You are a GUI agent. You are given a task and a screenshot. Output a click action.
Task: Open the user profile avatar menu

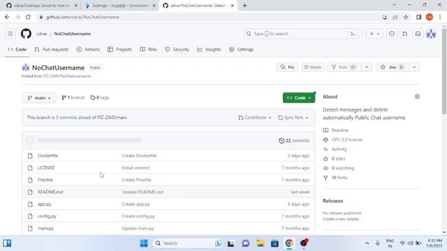[x=431, y=34]
